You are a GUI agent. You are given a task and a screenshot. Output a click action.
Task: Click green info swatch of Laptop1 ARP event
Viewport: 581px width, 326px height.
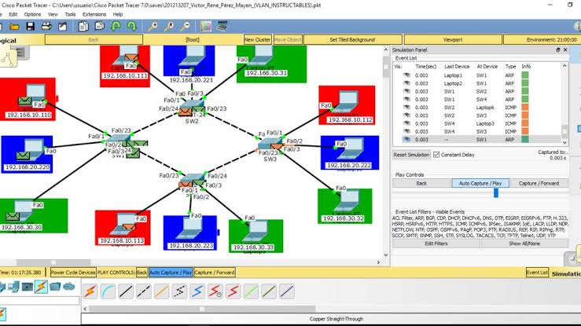tap(525, 75)
